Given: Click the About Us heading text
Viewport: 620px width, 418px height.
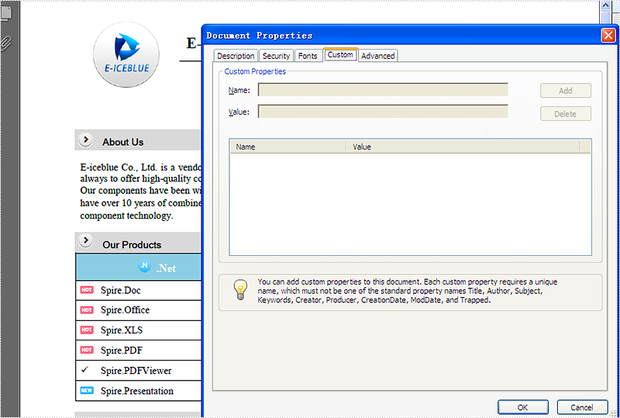Looking at the screenshot, I should pyautogui.click(x=123, y=142).
